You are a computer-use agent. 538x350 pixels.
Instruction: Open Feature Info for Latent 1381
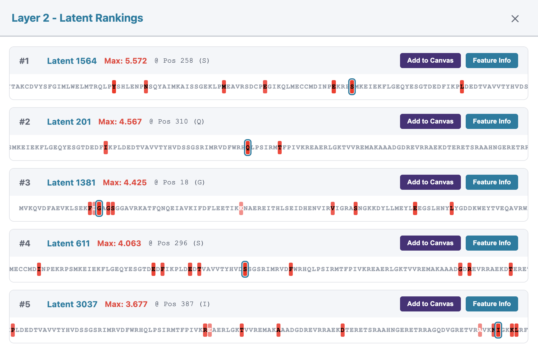click(x=492, y=182)
